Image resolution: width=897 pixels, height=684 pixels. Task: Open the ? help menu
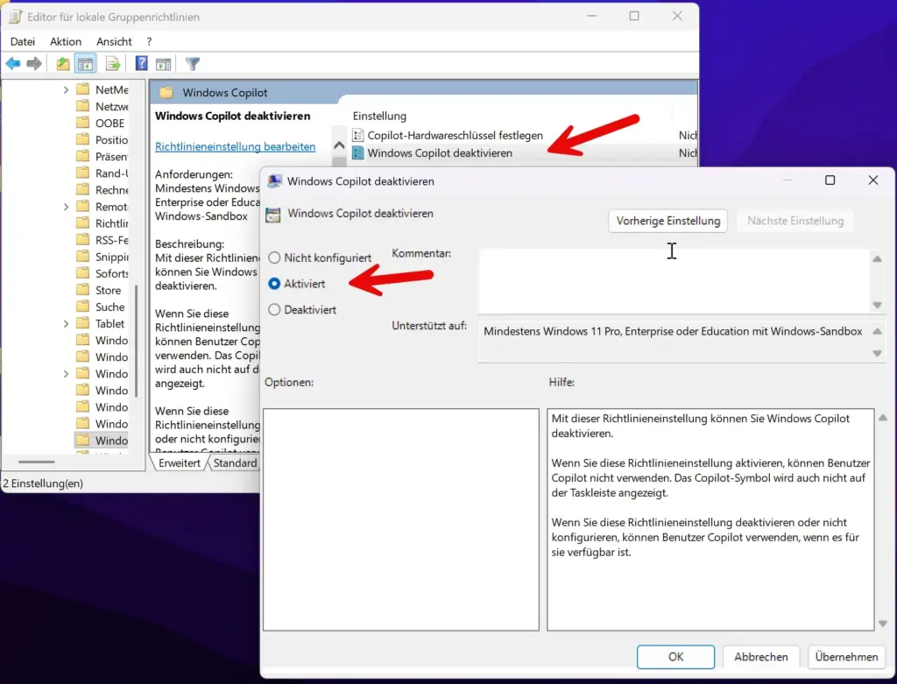click(149, 41)
